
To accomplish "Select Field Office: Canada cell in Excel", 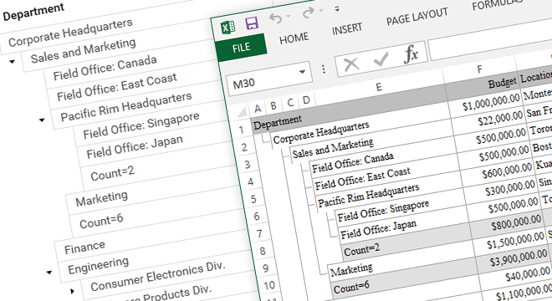I will [x=353, y=163].
